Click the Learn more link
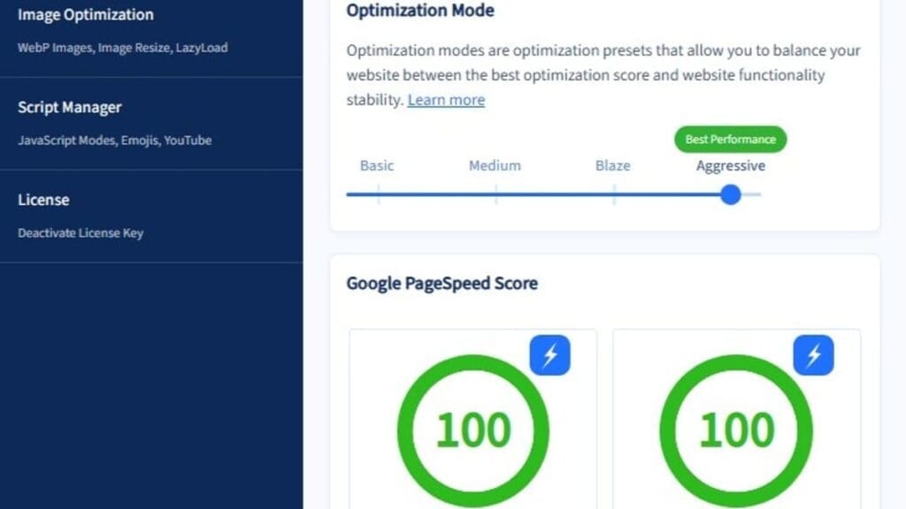Screen dimensions: 906x509 (446, 100)
